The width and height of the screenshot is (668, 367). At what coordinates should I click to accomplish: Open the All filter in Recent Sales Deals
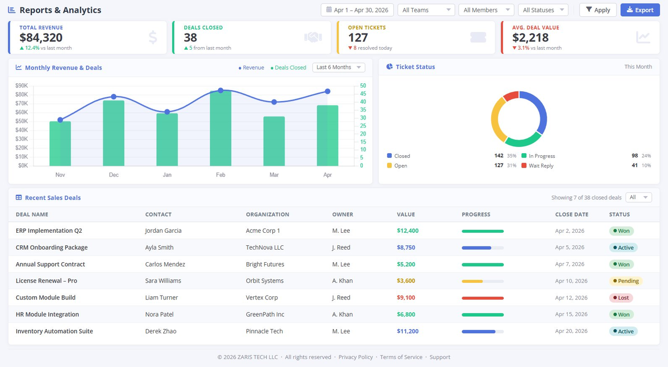[x=639, y=197]
